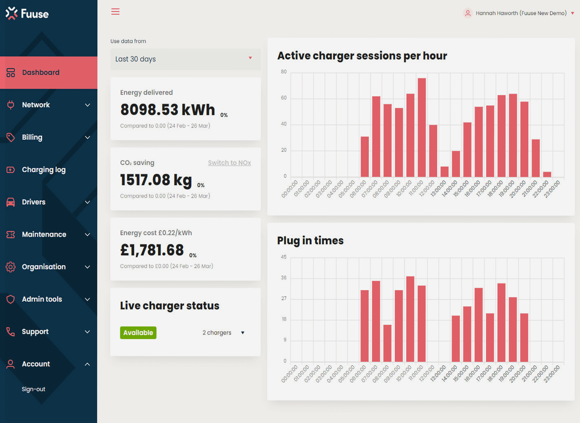Switch to NOx measurement view
This screenshot has height=423, width=580.
click(x=229, y=163)
